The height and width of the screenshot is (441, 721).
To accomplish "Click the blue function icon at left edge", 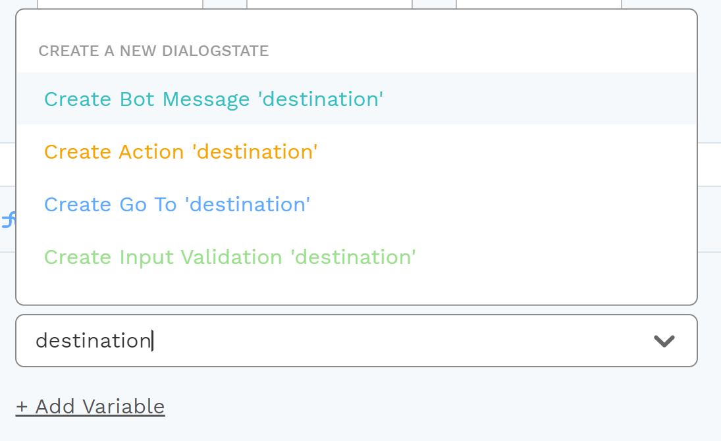I will coord(9,220).
